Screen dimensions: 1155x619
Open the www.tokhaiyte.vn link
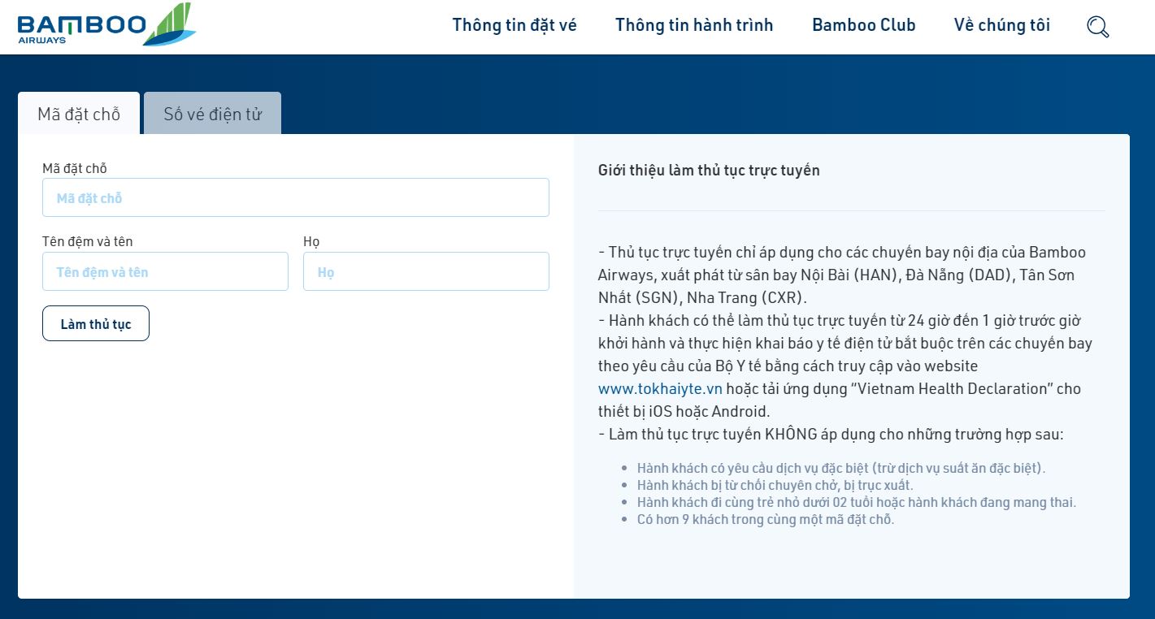pyautogui.click(x=660, y=388)
